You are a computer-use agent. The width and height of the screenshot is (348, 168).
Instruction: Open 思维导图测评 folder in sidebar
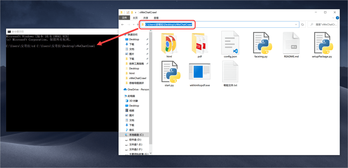[134, 83]
